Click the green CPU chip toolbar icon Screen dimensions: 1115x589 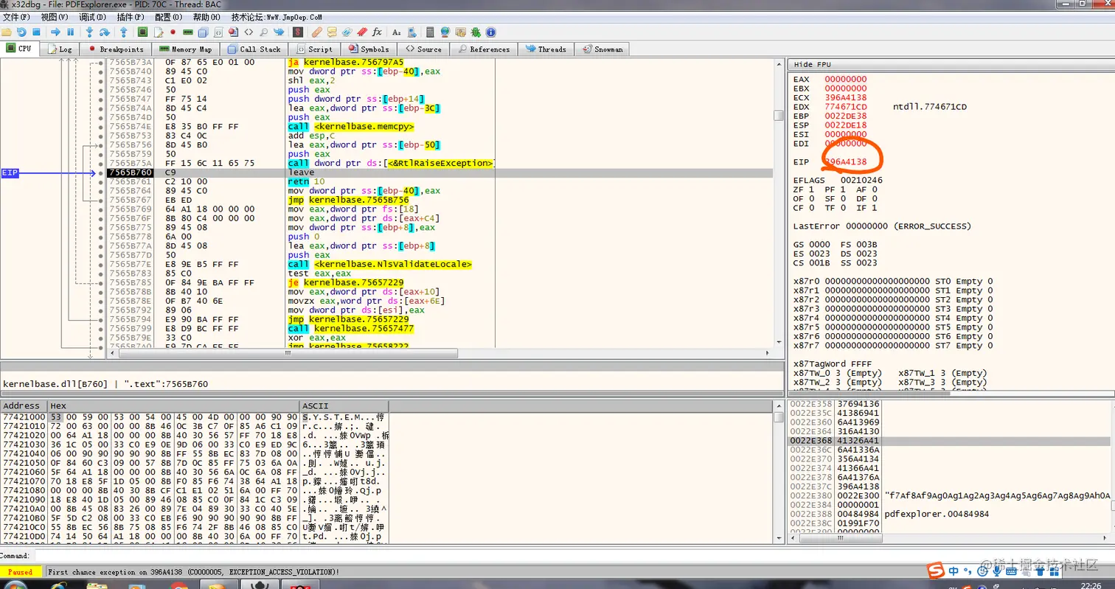[142, 32]
